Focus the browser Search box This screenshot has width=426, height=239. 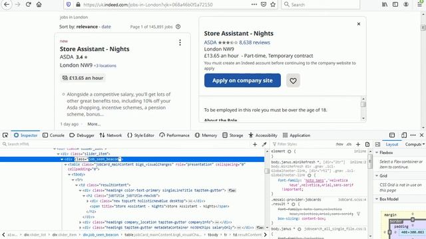coord(321,5)
